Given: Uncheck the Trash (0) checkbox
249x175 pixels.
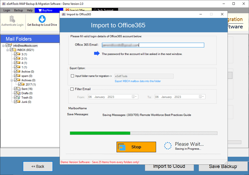Looking at the screenshot, I should (15, 97).
